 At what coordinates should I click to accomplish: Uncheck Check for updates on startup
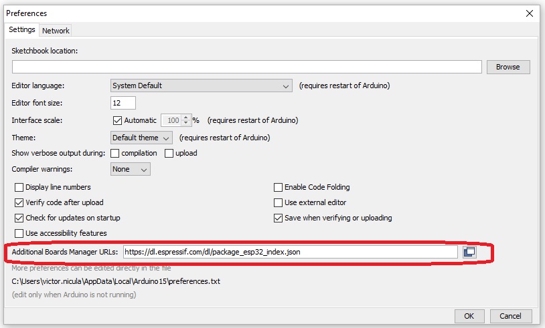[19, 218]
